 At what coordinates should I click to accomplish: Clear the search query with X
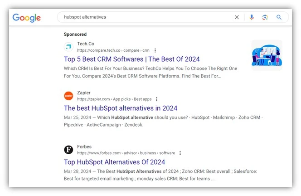click(237, 17)
